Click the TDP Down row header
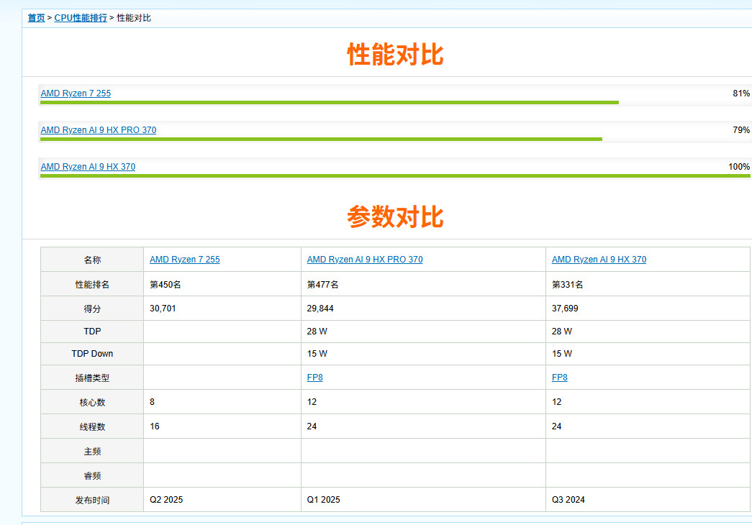Image resolution: width=752 pixels, height=525 pixels. tap(92, 354)
